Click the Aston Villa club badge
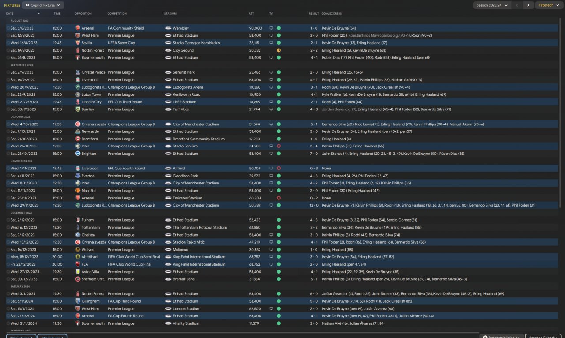The width and height of the screenshot is (565, 338). [78, 272]
